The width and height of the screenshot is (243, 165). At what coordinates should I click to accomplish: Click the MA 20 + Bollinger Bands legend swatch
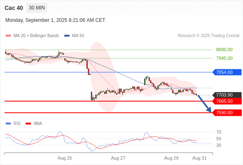pyautogui.click(x=8, y=36)
